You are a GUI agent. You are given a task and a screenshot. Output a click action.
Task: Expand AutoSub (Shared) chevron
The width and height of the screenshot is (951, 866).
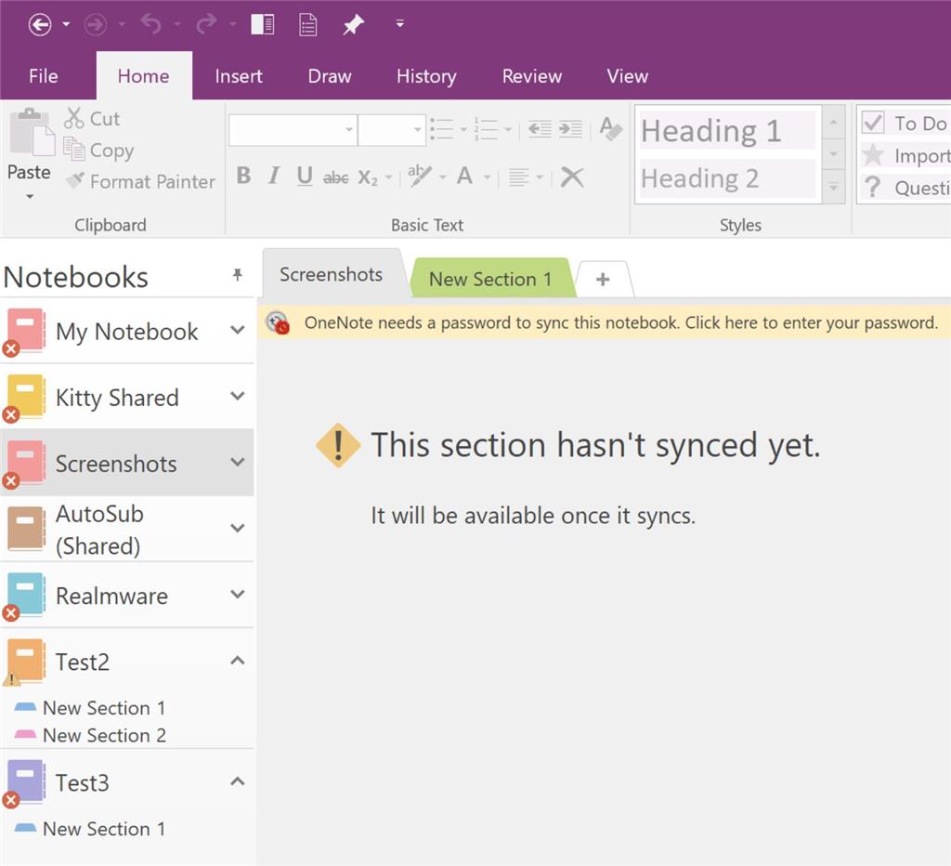(x=238, y=528)
